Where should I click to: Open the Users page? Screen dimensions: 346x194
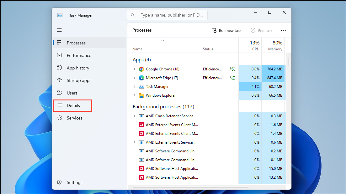pos(72,93)
